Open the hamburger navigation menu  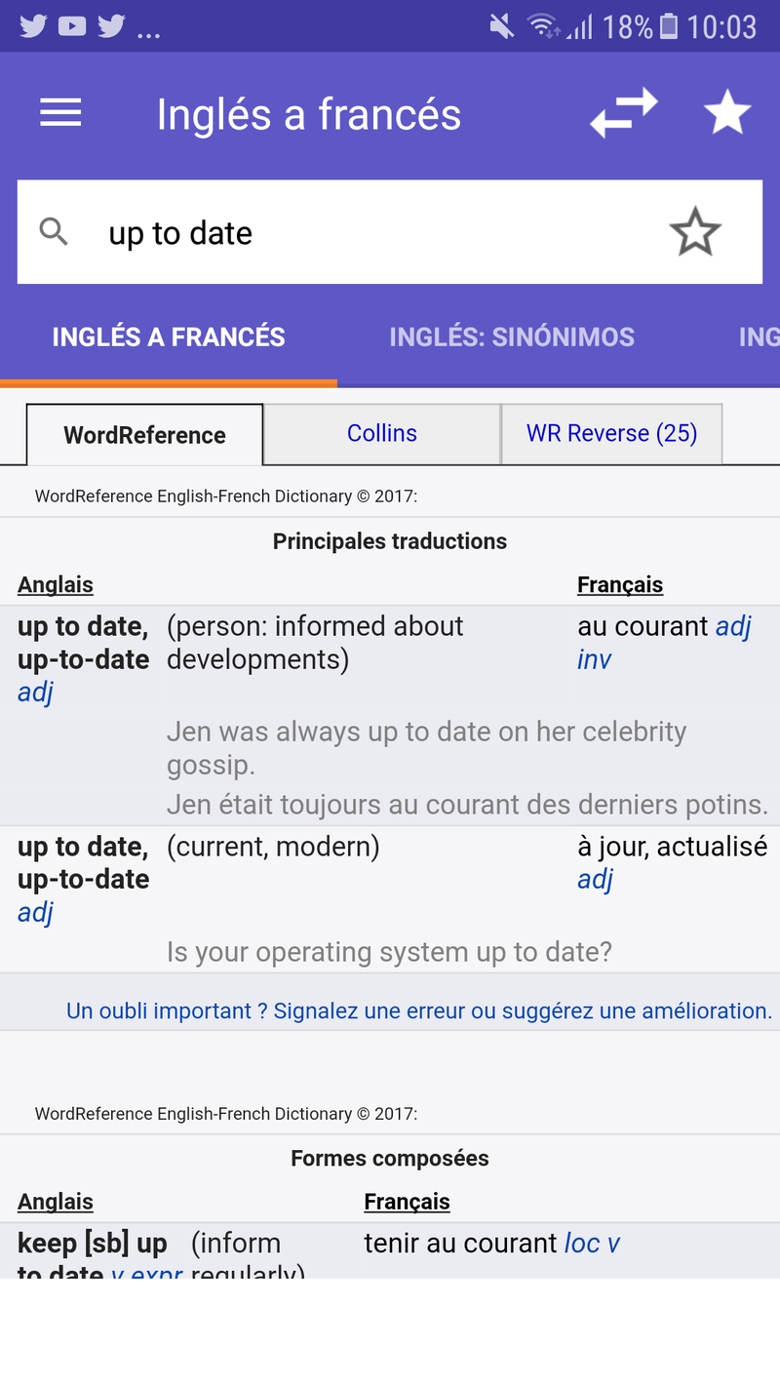(x=60, y=113)
